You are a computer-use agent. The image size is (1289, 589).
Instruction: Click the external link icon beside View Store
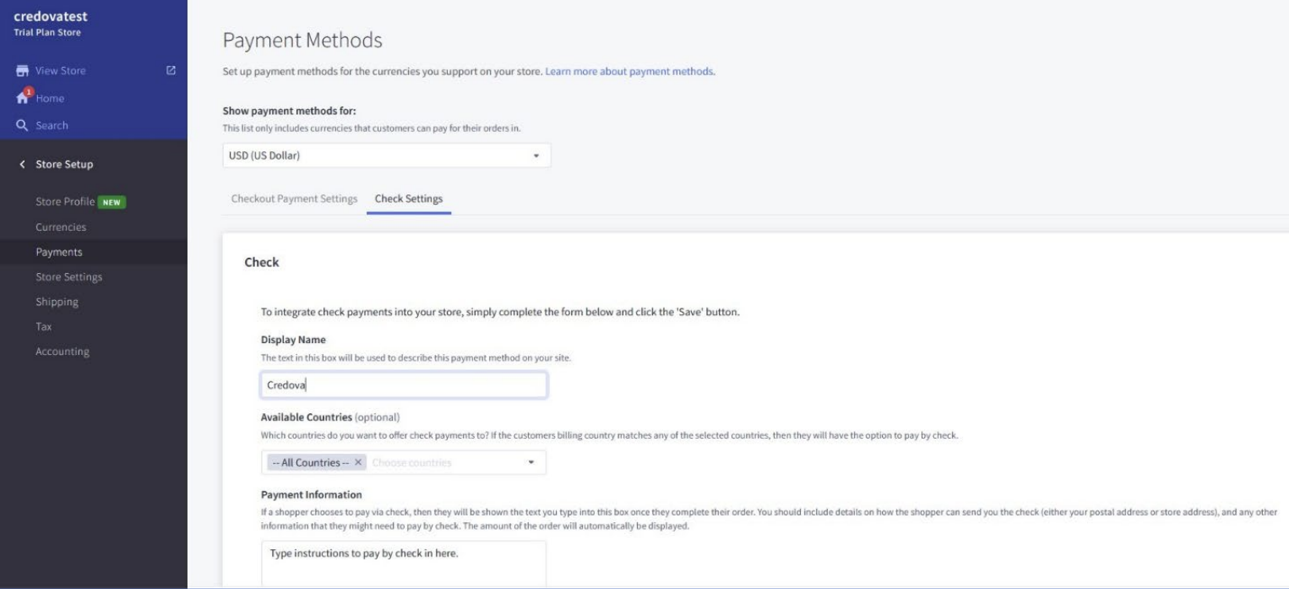[x=171, y=70]
